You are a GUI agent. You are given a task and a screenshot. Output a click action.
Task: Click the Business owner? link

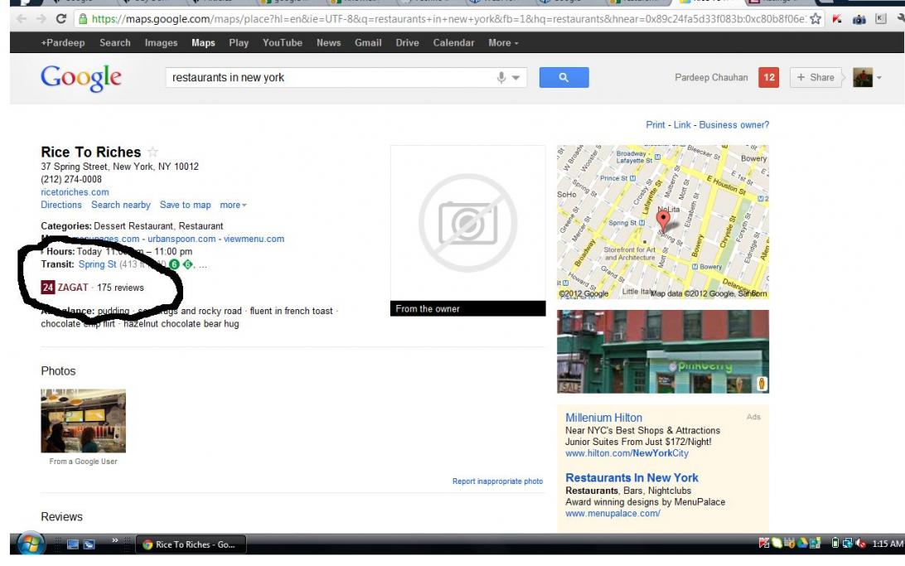[733, 124]
